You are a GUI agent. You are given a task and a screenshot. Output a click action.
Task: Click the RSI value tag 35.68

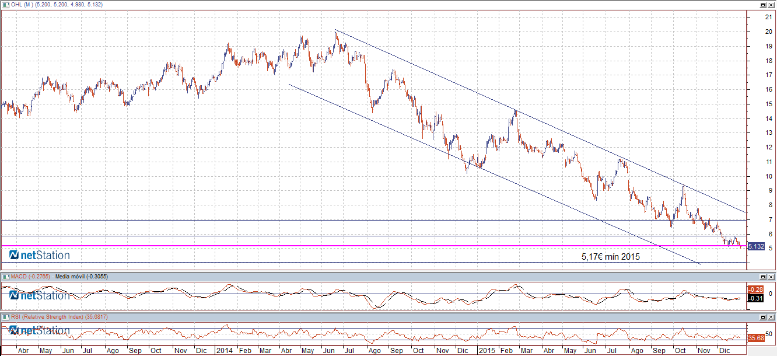tap(755, 338)
